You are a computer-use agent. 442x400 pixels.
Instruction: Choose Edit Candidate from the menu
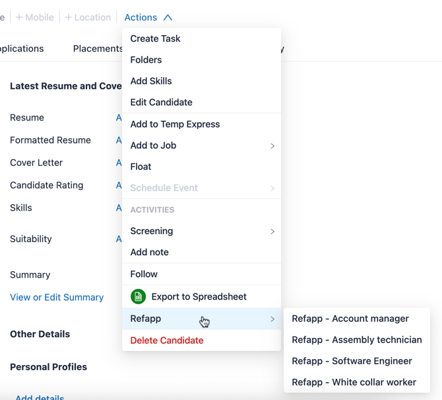(202, 102)
